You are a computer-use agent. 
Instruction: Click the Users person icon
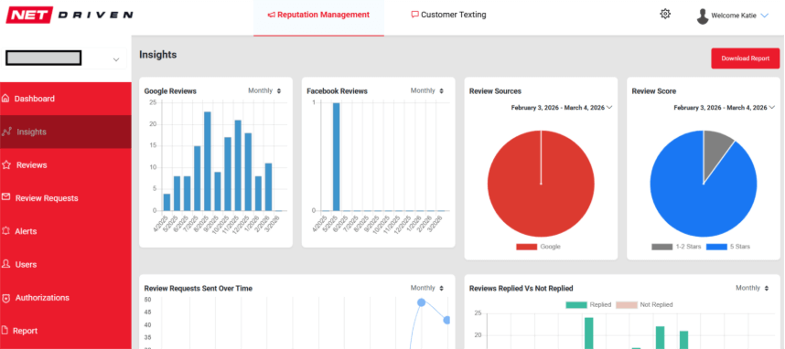tap(6, 264)
